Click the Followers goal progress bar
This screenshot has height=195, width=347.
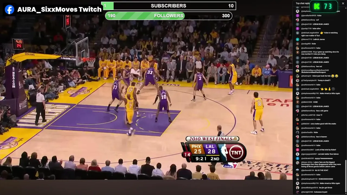(x=169, y=16)
